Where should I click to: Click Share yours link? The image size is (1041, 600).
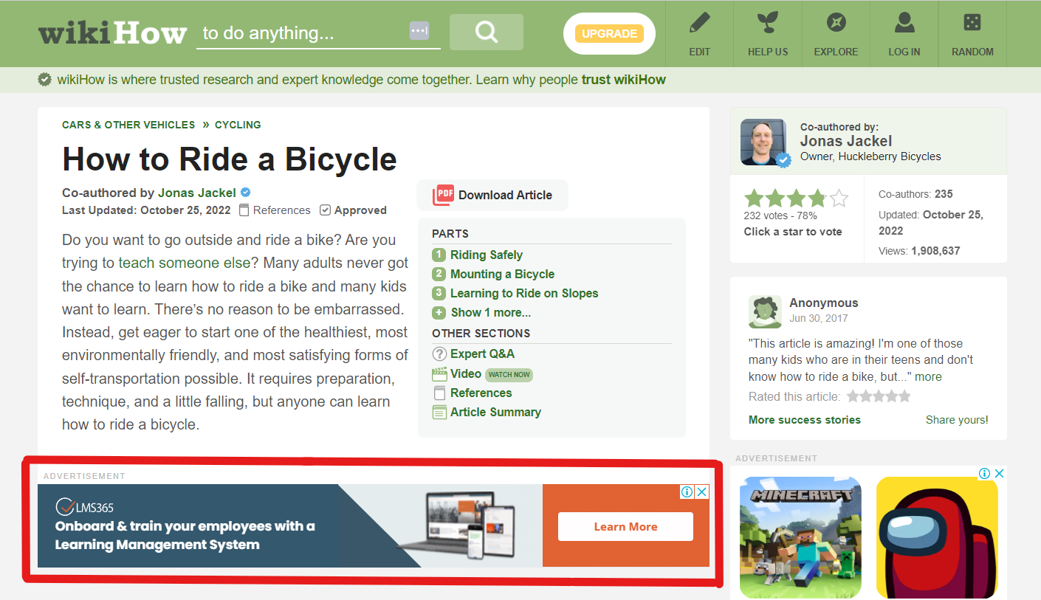click(957, 420)
